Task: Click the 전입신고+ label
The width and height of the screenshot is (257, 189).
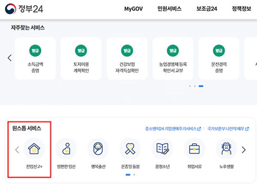Action: pyautogui.click(x=34, y=167)
